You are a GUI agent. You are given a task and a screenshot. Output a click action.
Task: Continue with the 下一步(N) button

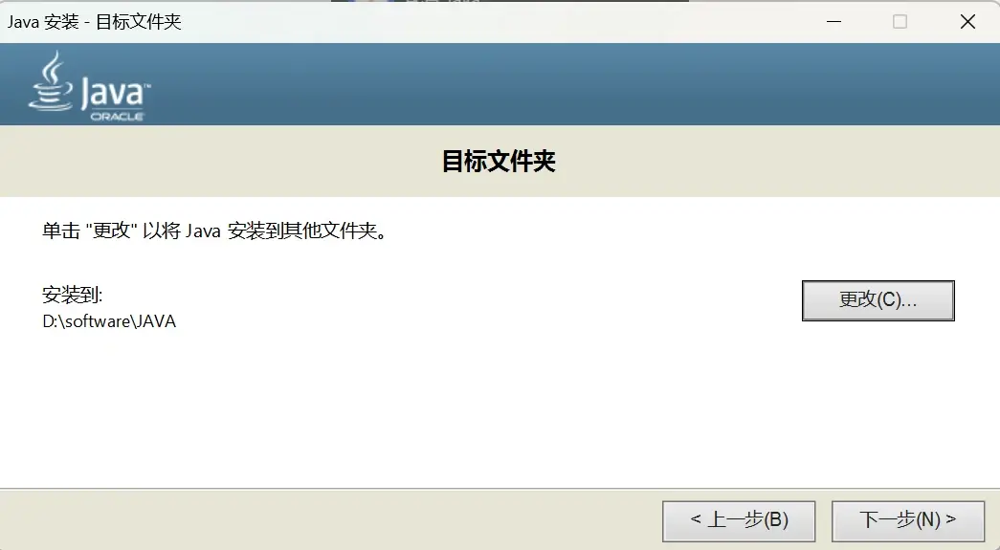click(907, 520)
